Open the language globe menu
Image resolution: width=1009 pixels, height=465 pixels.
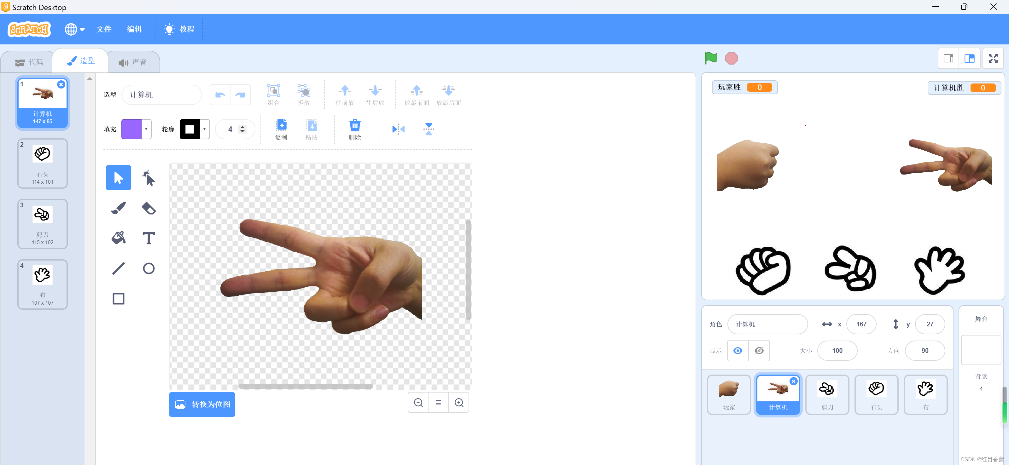click(x=74, y=29)
